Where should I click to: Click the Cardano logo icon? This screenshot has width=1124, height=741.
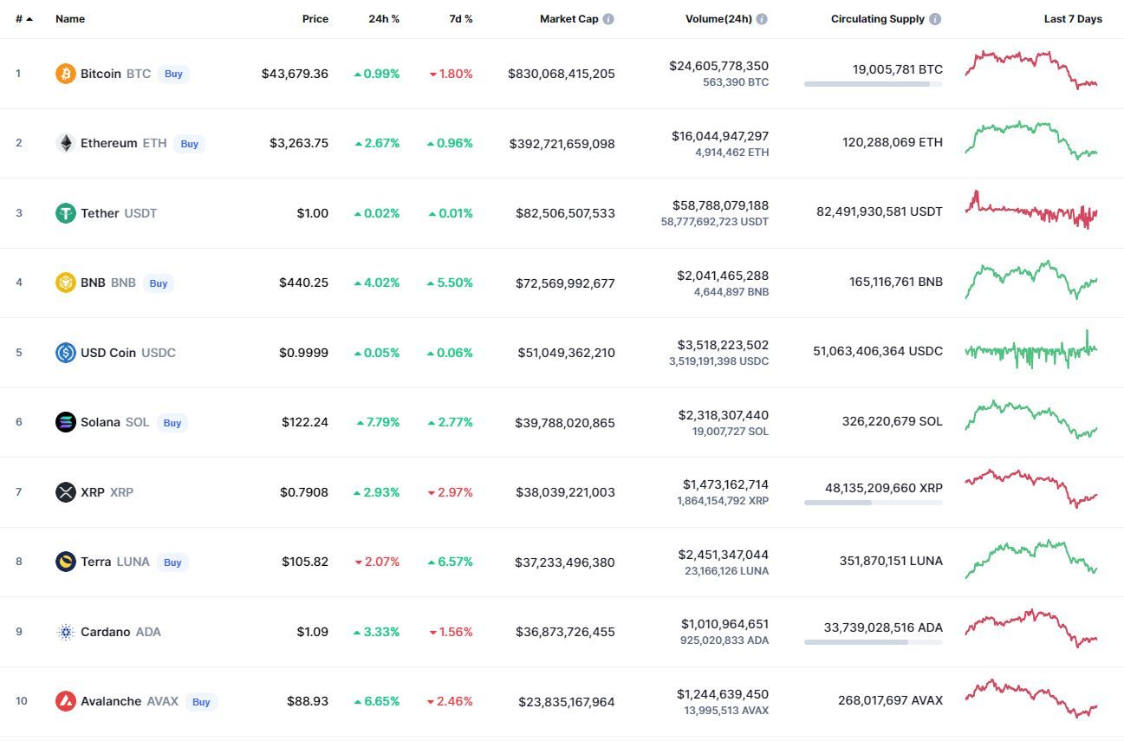(66, 632)
